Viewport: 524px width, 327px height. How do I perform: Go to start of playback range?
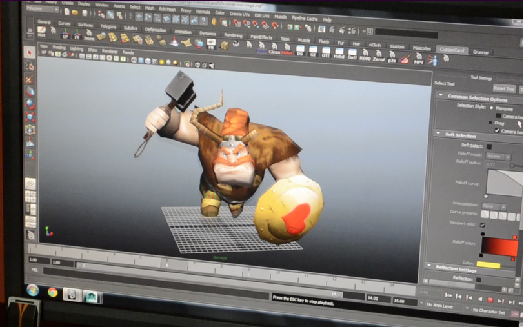coord(448,295)
